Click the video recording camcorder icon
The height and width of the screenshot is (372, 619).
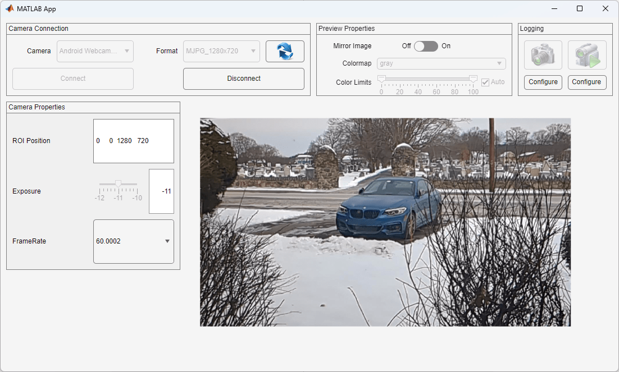[x=586, y=55]
